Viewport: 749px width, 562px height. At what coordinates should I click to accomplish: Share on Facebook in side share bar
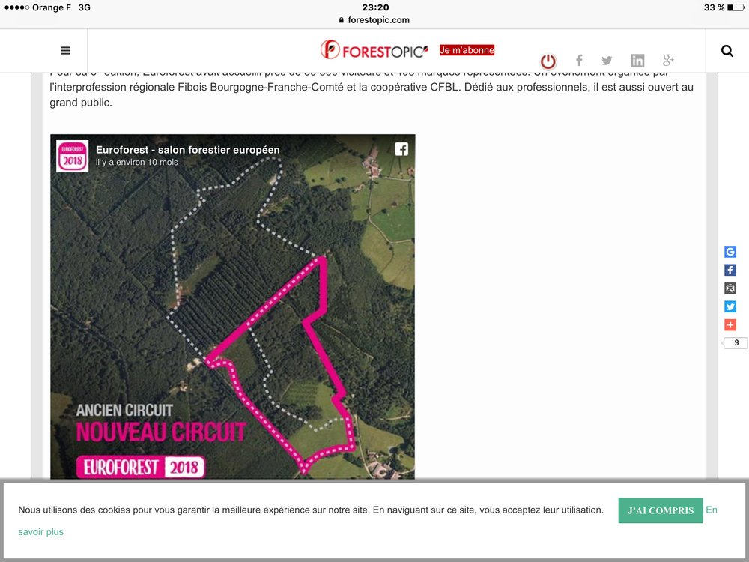730,270
